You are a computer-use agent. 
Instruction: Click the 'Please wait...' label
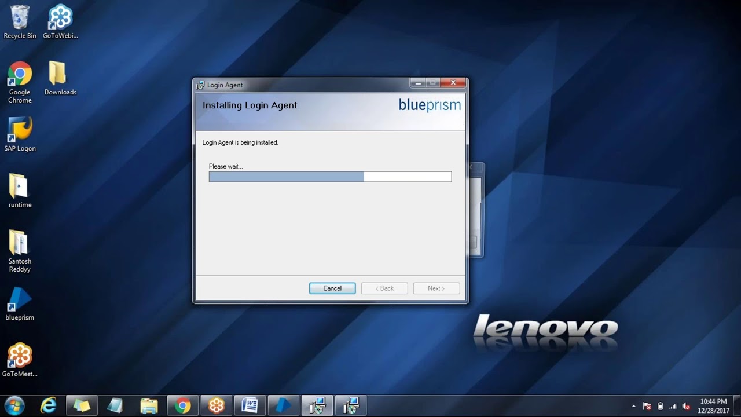[x=226, y=166]
